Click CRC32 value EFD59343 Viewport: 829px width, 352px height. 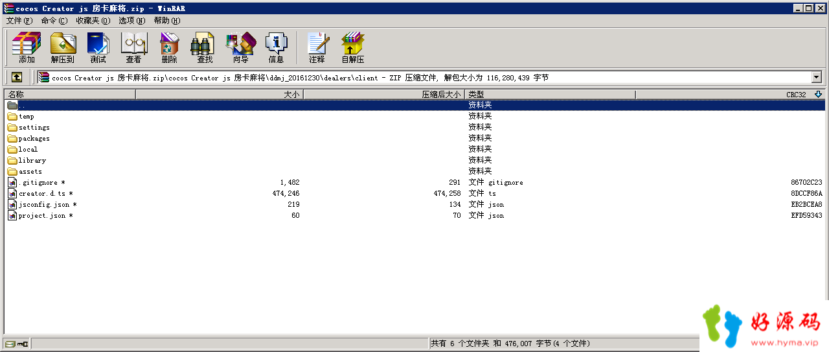point(806,216)
